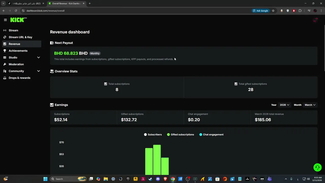The width and height of the screenshot is (325, 183).
Task: Click the page vertical scrollbar
Action: [x=324, y=48]
